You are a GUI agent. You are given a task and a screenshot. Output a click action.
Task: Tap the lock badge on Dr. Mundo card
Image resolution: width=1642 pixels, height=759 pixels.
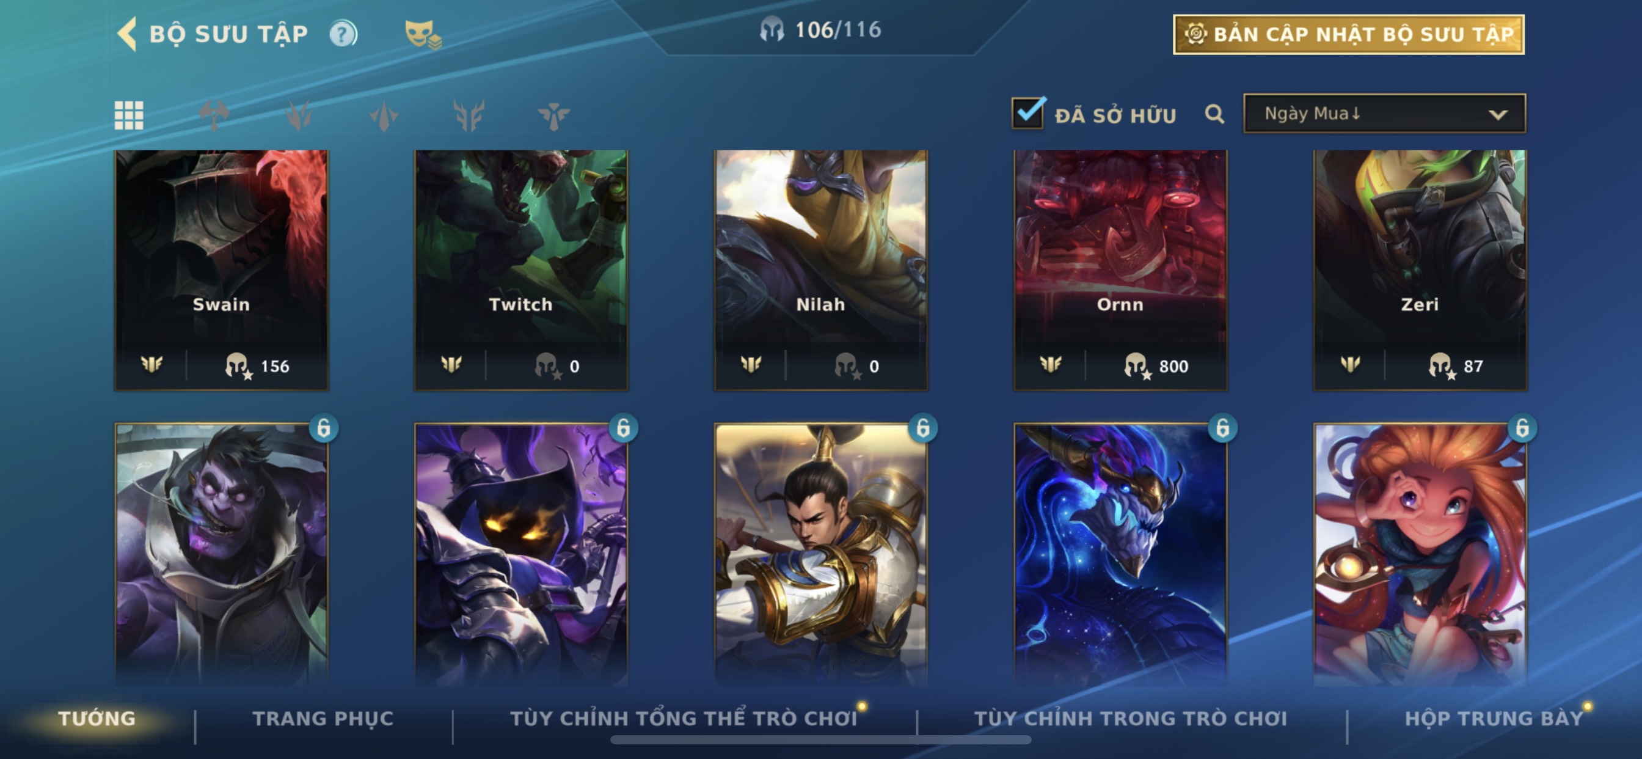(x=324, y=428)
